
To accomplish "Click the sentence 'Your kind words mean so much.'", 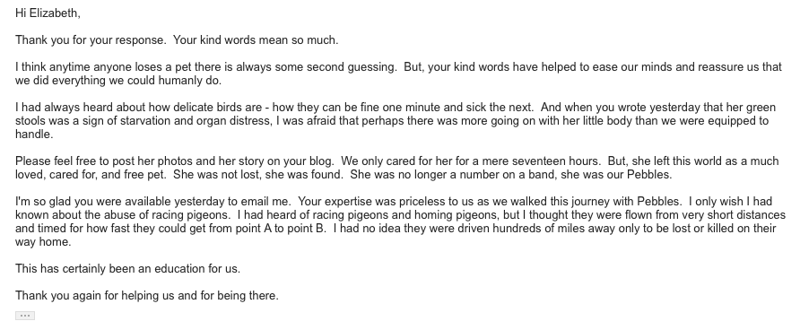I will point(256,40).
